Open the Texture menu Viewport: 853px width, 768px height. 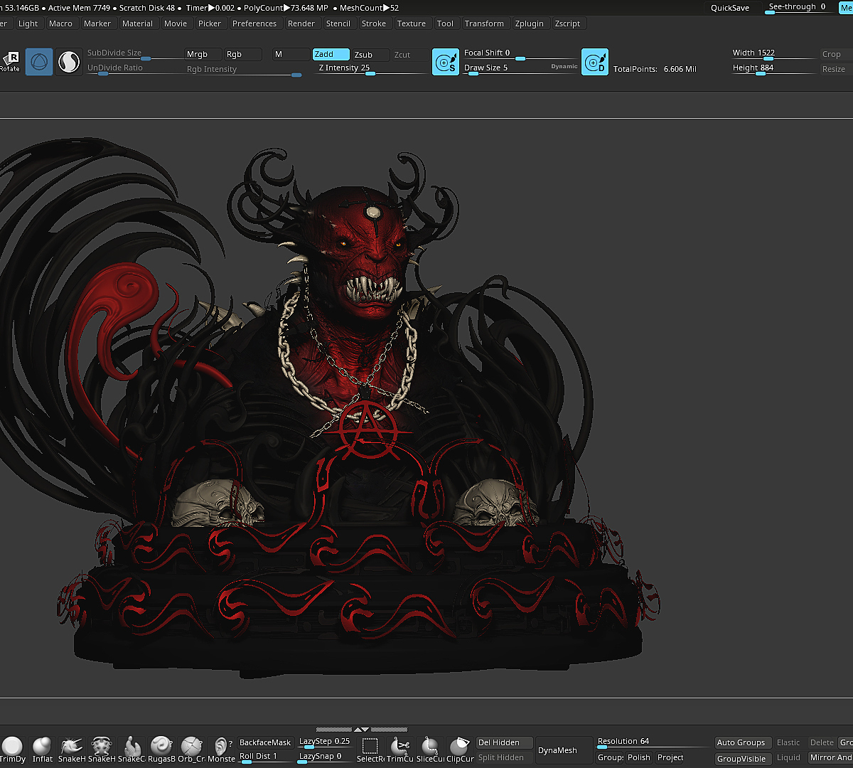coord(412,23)
